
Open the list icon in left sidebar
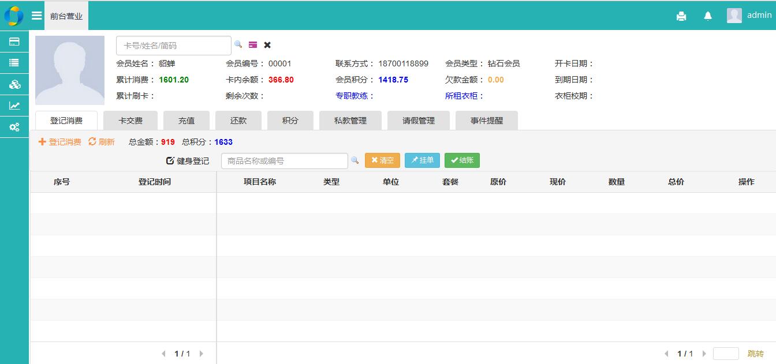[14, 63]
